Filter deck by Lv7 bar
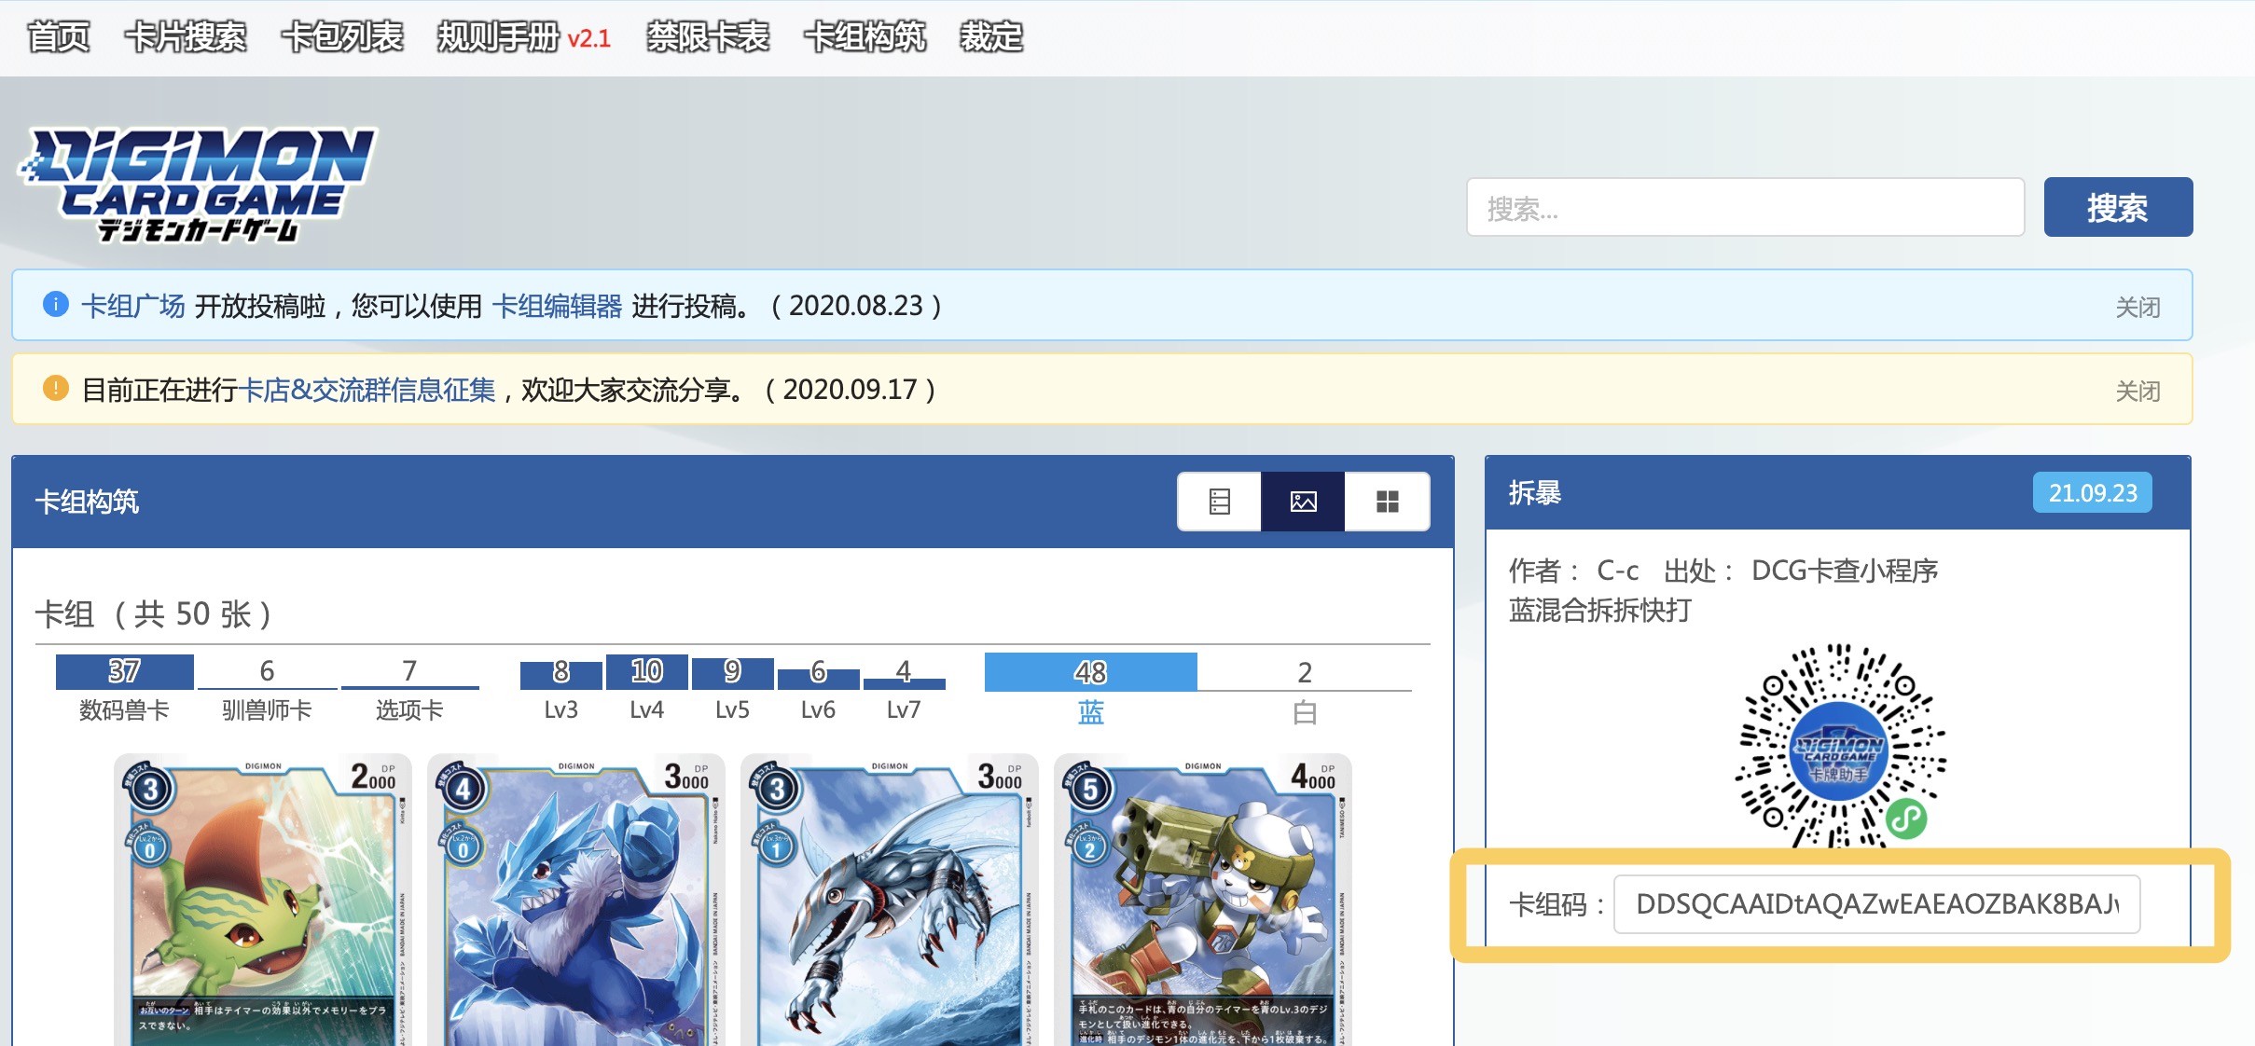The width and height of the screenshot is (2255, 1046). click(x=904, y=688)
